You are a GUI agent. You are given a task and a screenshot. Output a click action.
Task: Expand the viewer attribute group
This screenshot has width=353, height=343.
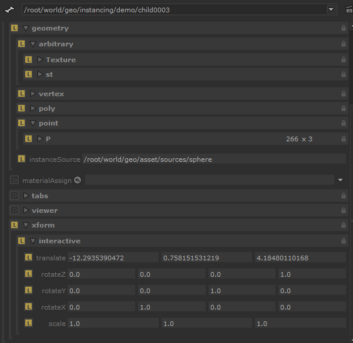pyautogui.click(x=26, y=210)
